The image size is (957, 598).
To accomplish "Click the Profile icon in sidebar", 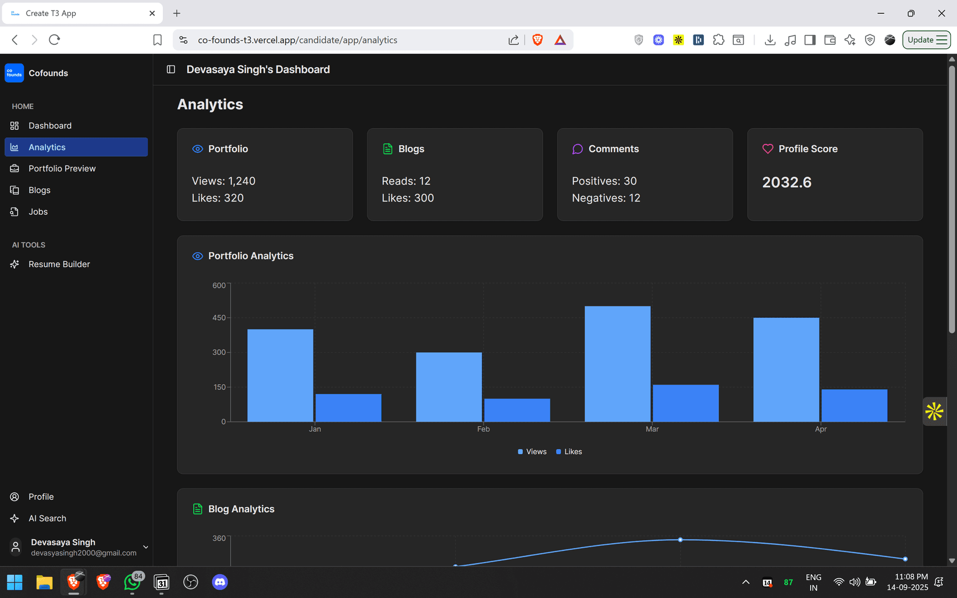I will (x=15, y=497).
